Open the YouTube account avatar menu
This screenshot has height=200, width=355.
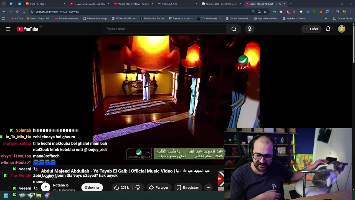[342, 29]
